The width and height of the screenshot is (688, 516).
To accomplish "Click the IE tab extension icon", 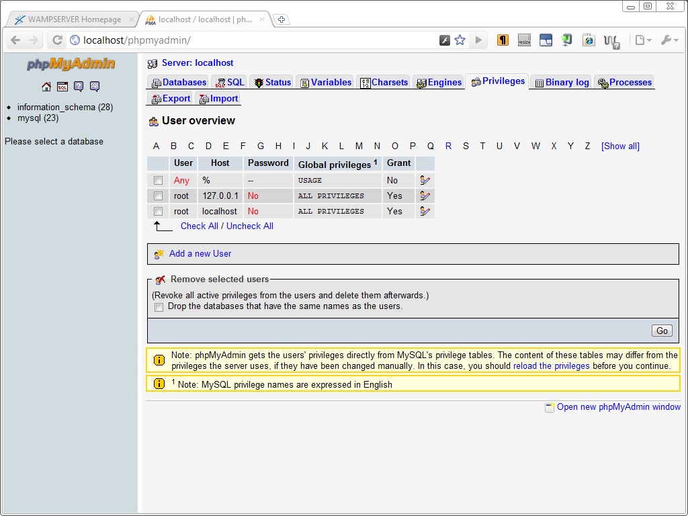I will pyautogui.click(x=589, y=40).
